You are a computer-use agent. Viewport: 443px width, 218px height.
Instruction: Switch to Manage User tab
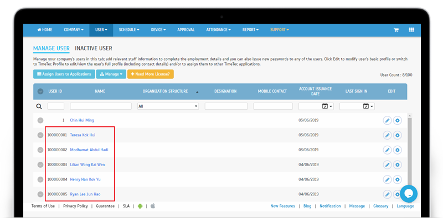pyautogui.click(x=51, y=49)
